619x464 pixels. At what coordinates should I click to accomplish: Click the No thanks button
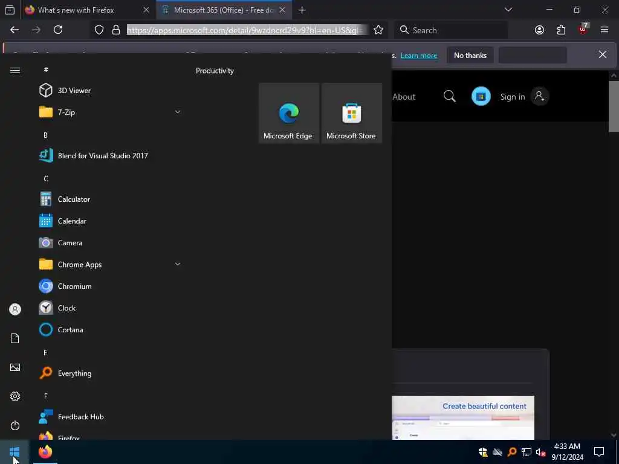[470, 56]
